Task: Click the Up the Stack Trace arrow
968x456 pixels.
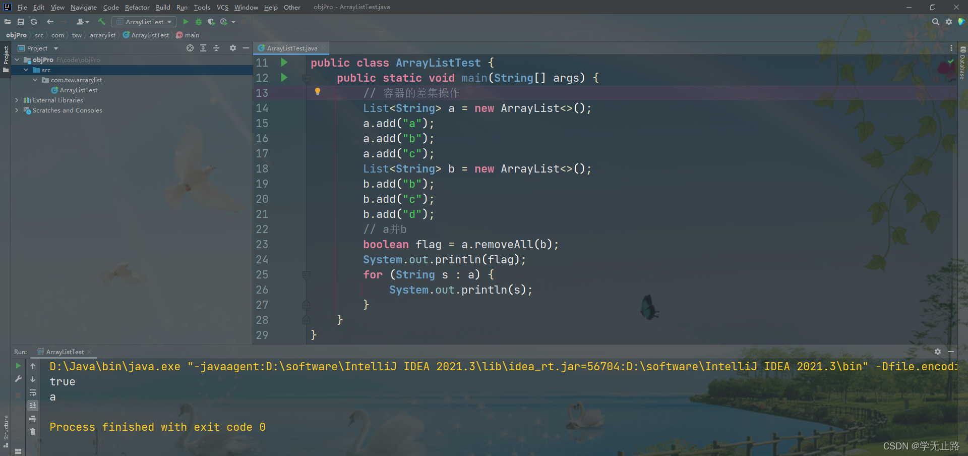Action: tap(33, 366)
